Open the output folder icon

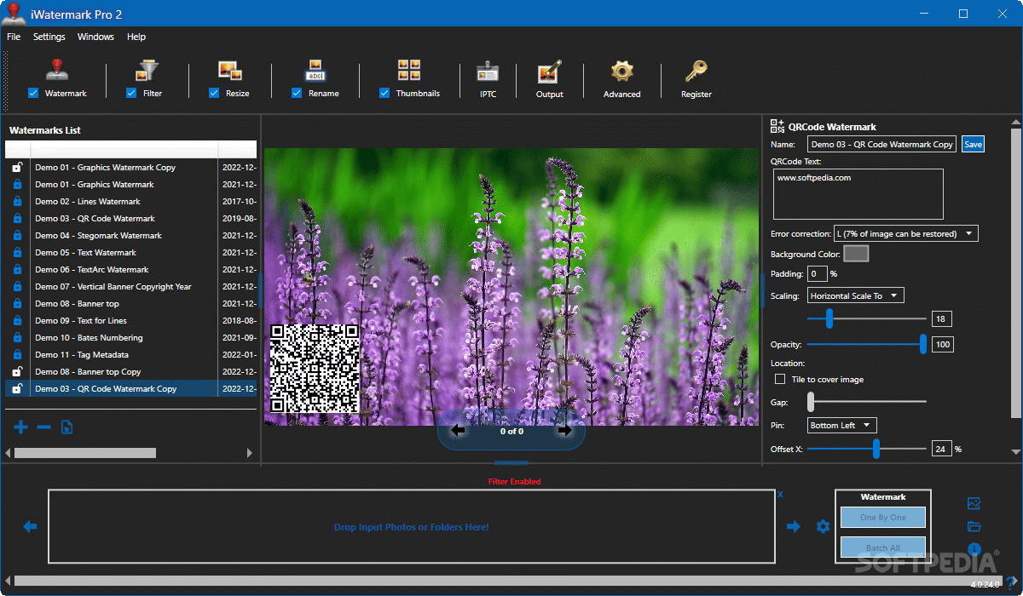[974, 527]
